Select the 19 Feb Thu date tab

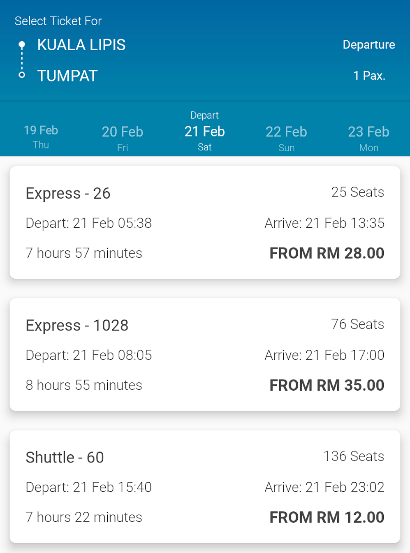coord(41,137)
